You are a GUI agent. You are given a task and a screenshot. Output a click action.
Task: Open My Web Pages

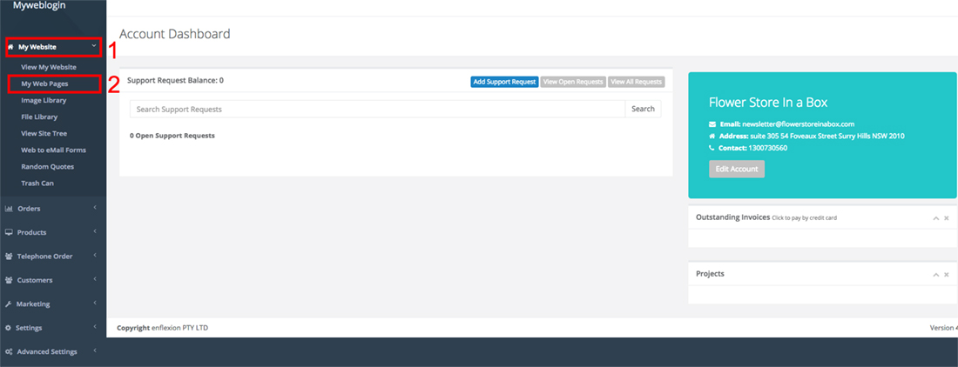(x=44, y=83)
